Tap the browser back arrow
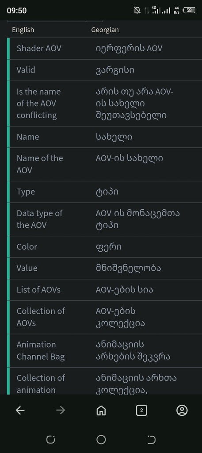 pos(20,410)
